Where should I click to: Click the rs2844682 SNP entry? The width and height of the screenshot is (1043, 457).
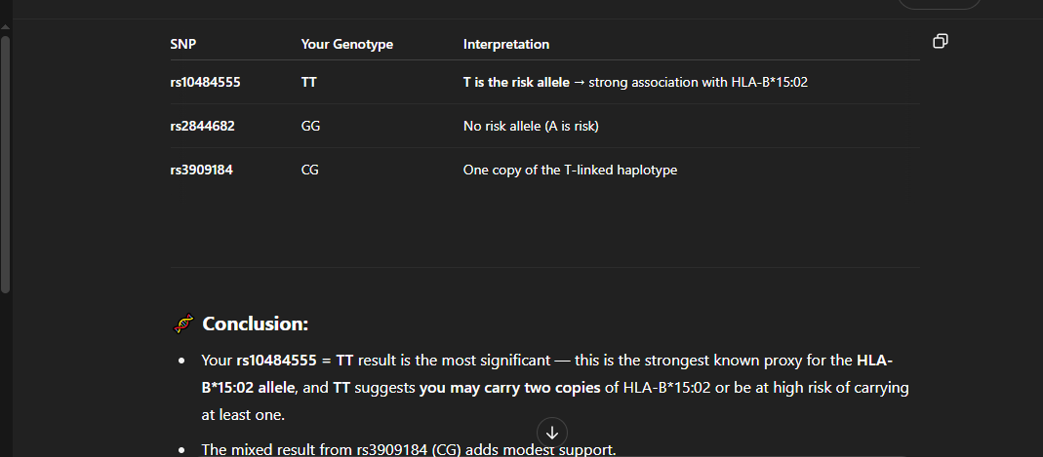[x=202, y=127]
